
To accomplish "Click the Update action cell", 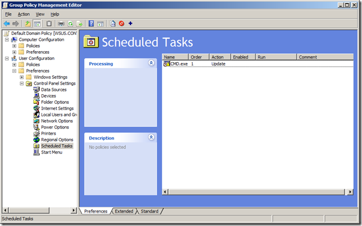I will click(x=219, y=64).
